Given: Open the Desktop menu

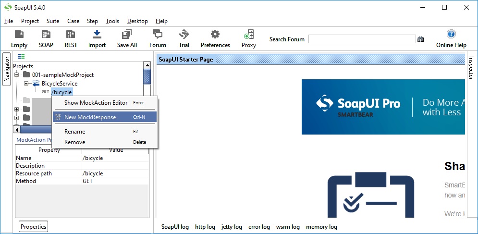Looking at the screenshot, I should [137, 21].
